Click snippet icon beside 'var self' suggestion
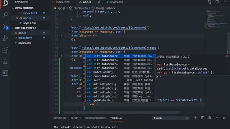 pos(84,80)
